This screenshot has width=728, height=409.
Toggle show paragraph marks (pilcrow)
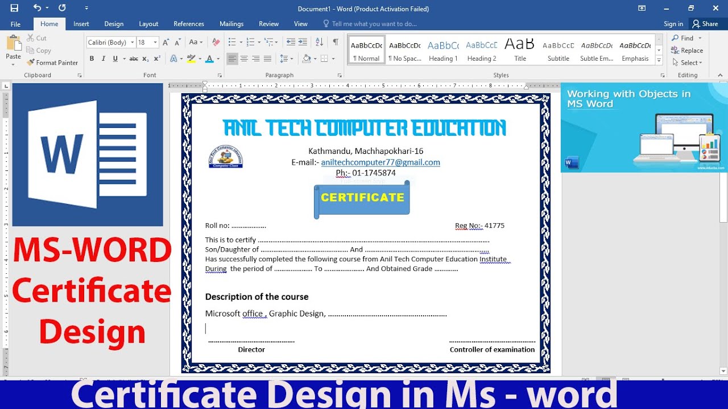pyautogui.click(x=336, y=42)
